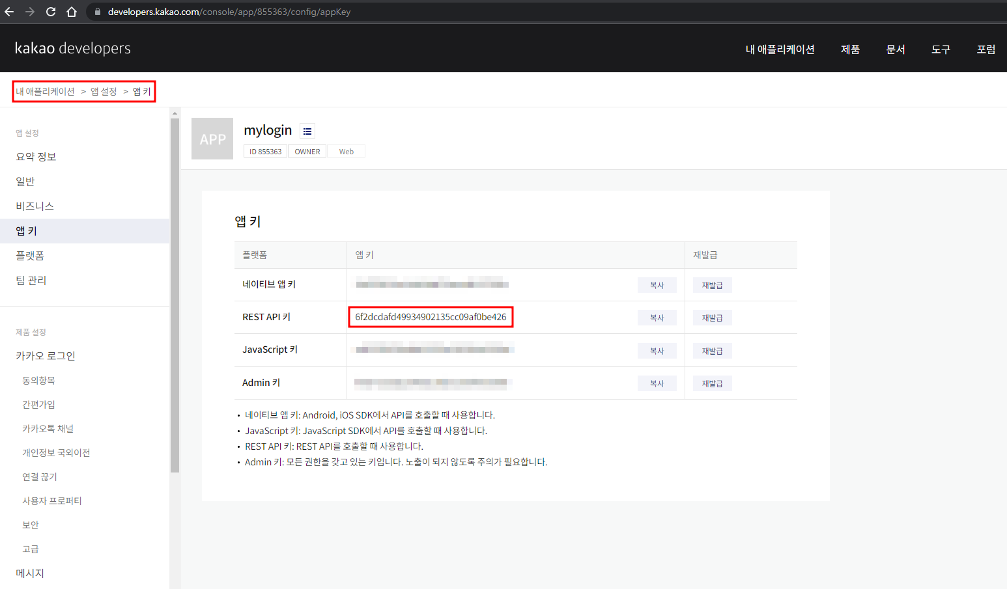Copy the Admin 키 with 복사
Viewport: 1007px width, 589px height.
657,383
